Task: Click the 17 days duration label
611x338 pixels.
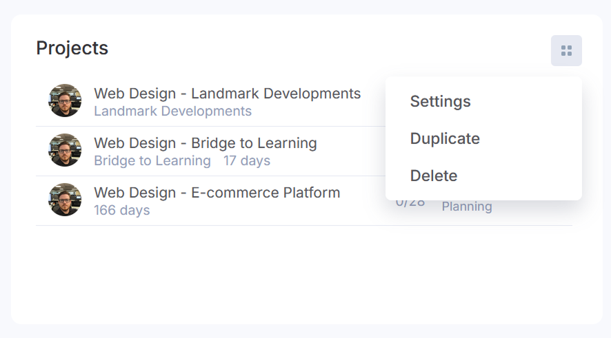Action: tap(246, 161)
